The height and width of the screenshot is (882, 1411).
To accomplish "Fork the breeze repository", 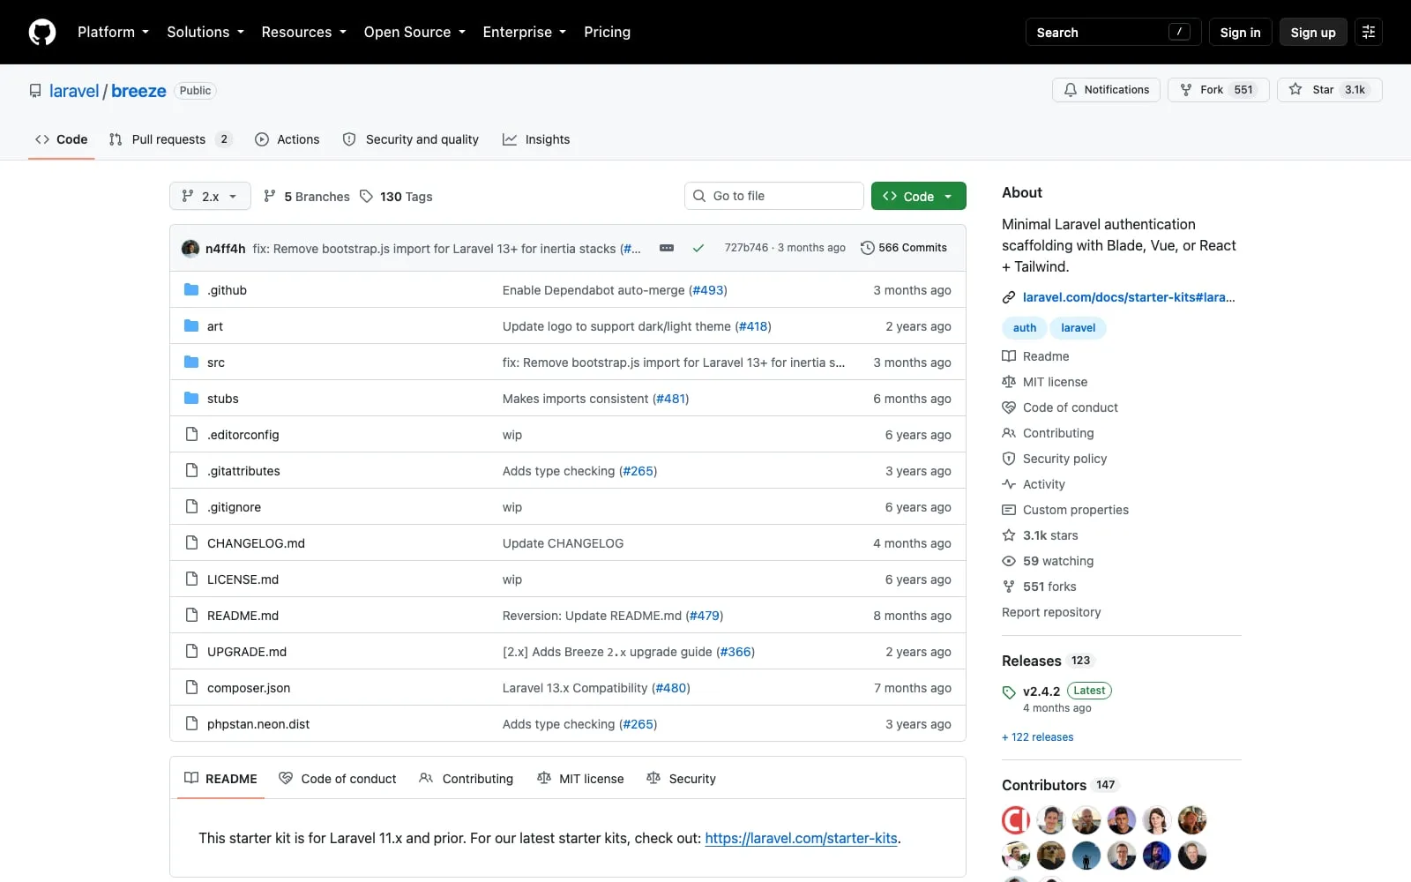I will pos(1218,90).
